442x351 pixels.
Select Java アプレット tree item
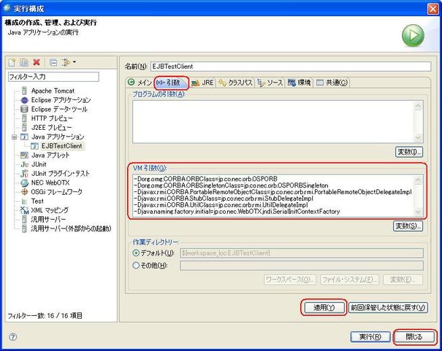(50, 155)
